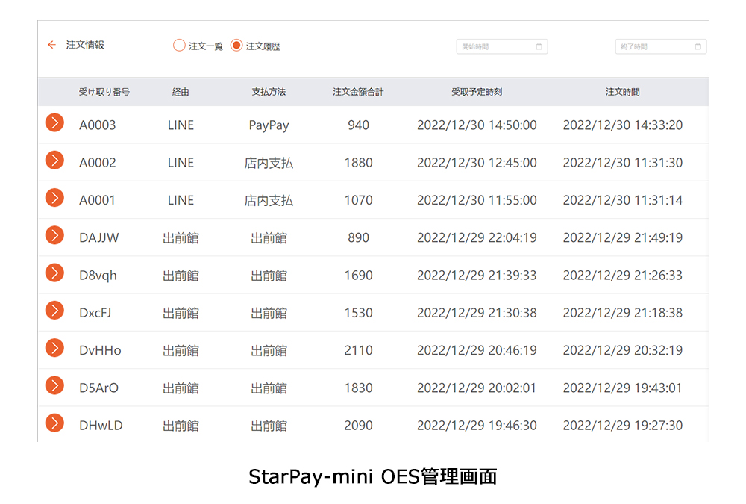Click order total 1070
The height and width of the screenshot is (504, 746).
tap(358, 200)
